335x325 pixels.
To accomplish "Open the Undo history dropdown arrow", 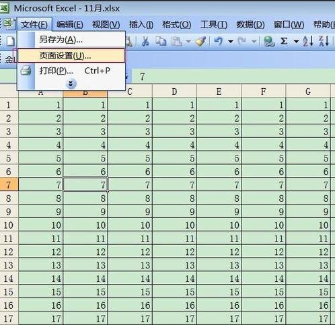I will pos(231,42).
